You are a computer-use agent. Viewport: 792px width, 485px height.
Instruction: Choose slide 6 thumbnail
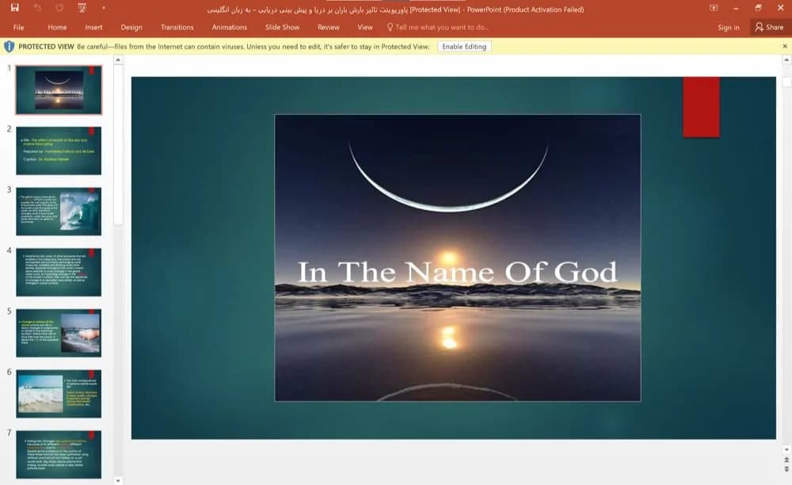[59, 394]
